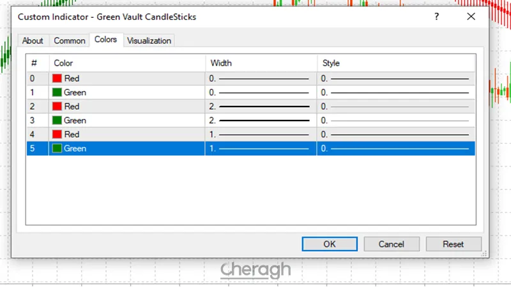The height and width of the screenshot is (287, 511).
Task: Pick the green swatch in row 3
Action: [57, 121]
